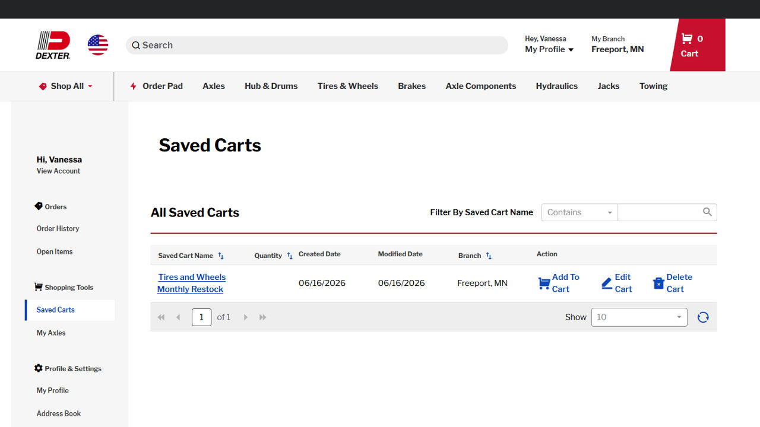
Task: Open the Show 10 per page dropdown
Action: click(639, 317)
